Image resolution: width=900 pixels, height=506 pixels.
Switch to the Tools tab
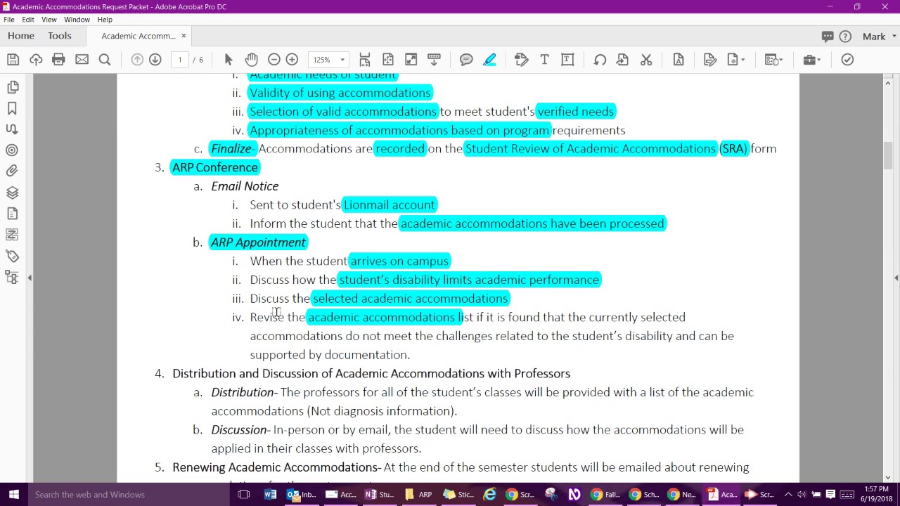(x=60, y=36)
